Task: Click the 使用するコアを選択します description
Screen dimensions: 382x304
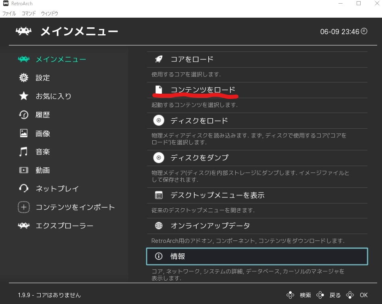Action: (186, 74)
